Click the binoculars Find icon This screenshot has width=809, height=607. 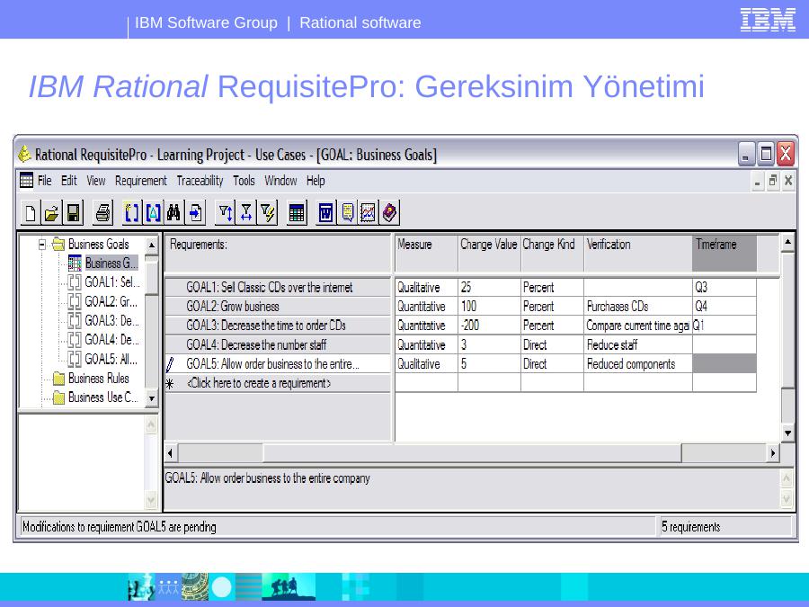173,212
